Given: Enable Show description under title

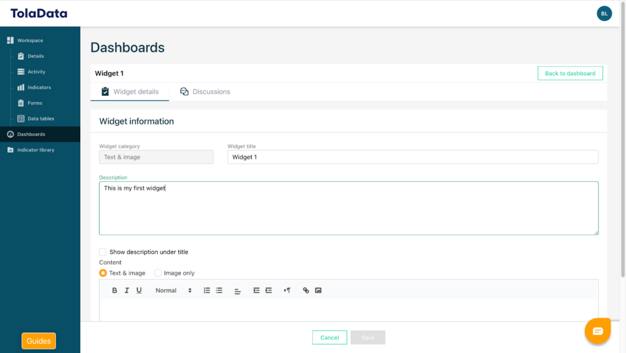Looking at the screenshot, I should [103, 252].
